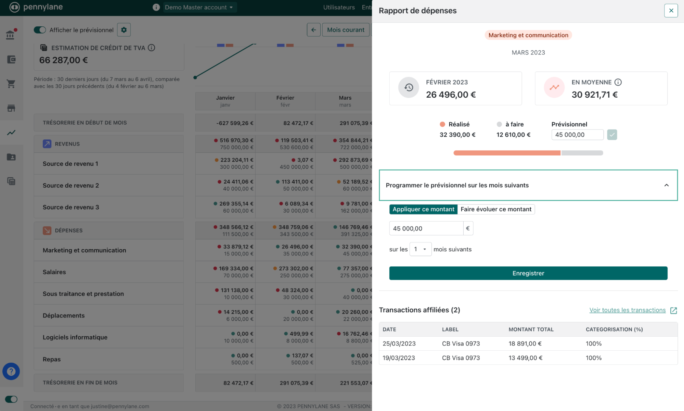Select the Logiciels informatique row
This screenshot has width=684, height=411.
click(x=108, y=337)
